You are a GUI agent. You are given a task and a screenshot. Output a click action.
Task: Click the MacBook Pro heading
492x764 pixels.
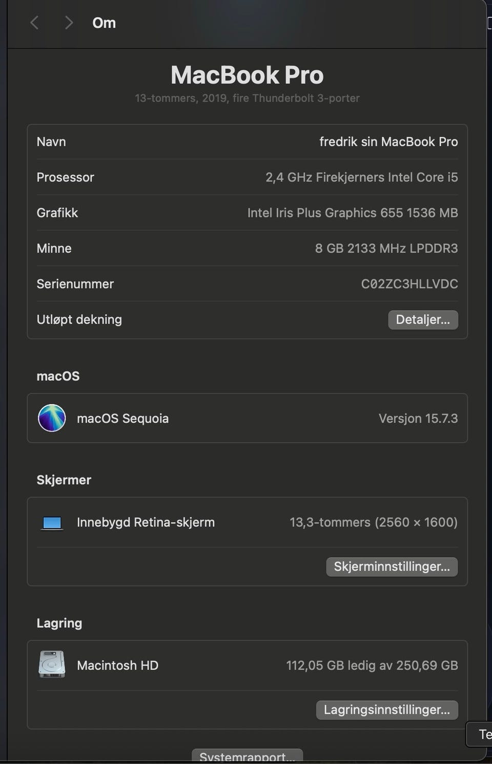(x=247, y=75)
